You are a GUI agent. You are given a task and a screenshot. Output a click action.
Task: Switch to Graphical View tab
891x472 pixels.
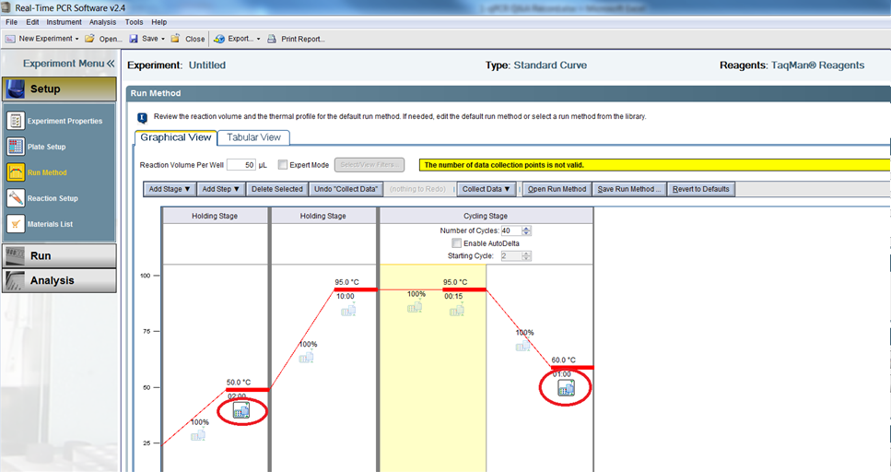[176, 137]
